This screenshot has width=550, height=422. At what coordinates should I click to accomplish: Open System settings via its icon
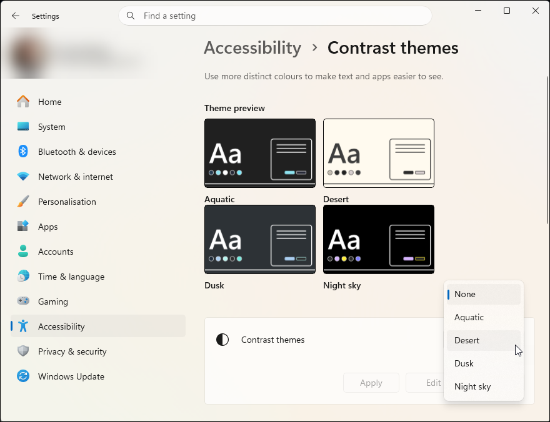tap(23, 127)
